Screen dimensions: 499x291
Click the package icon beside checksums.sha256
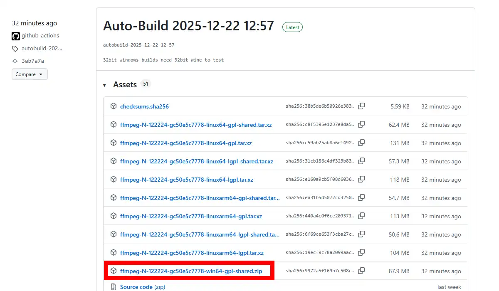114,106
